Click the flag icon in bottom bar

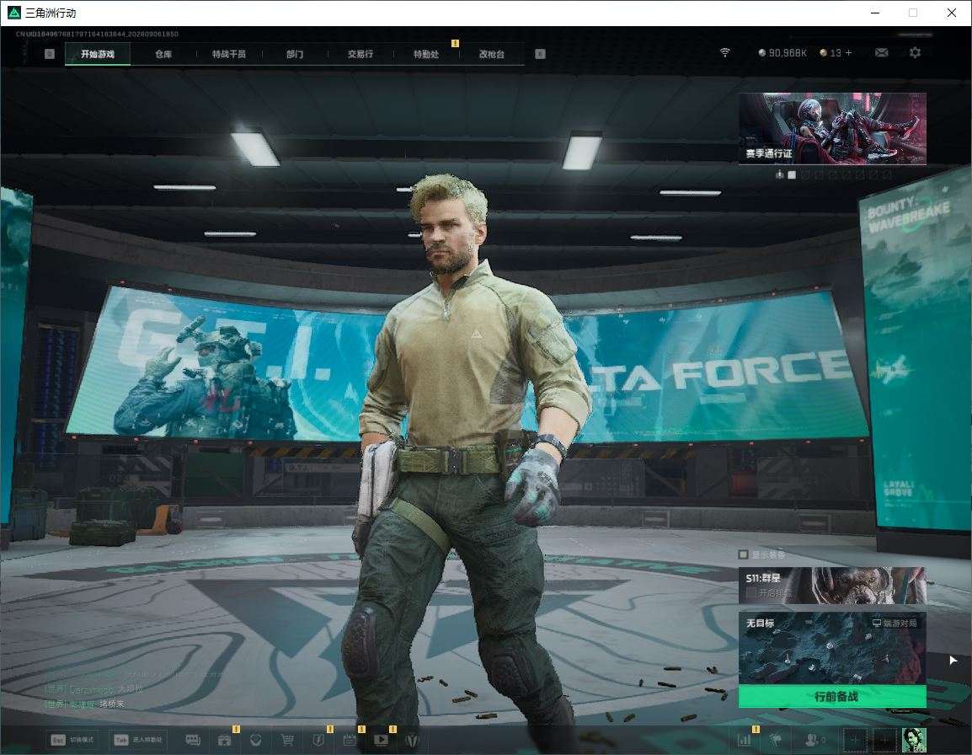[776, 740]
